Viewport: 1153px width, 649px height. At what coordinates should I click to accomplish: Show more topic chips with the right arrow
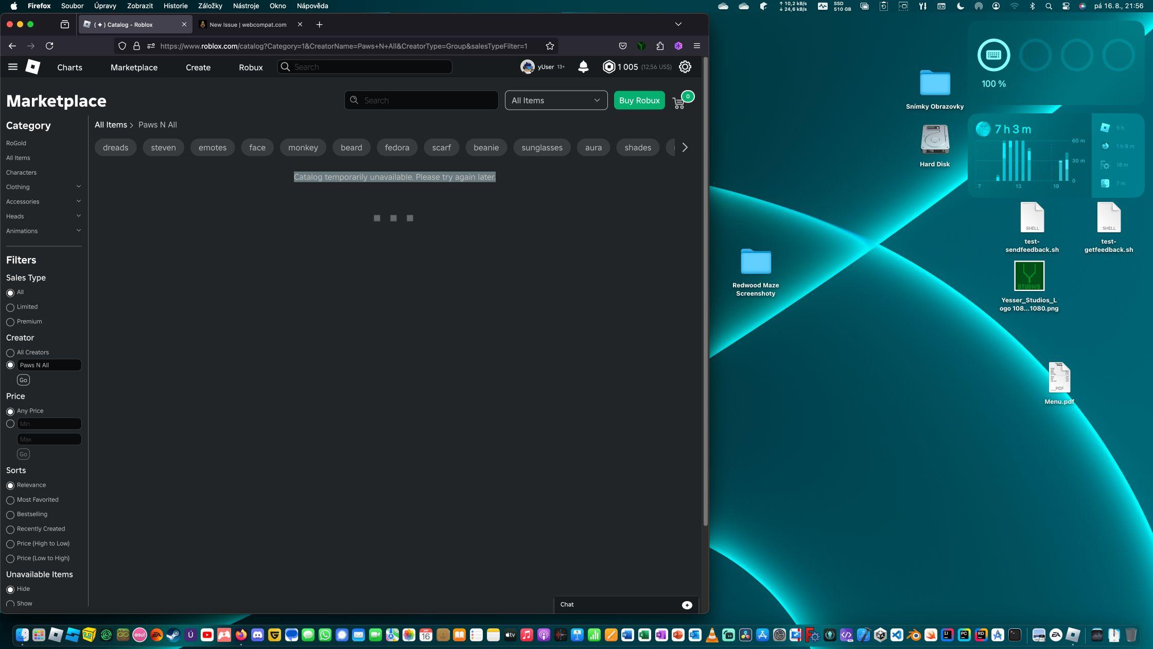pos(685,147)
